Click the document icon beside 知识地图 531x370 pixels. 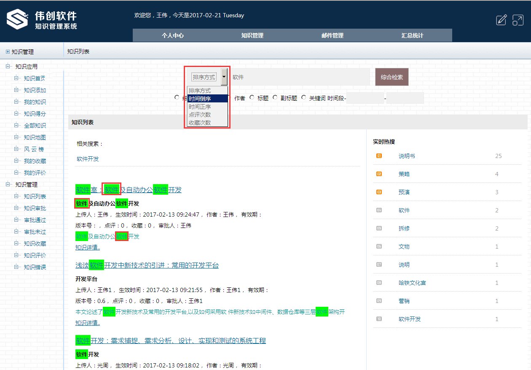[16, 137]
